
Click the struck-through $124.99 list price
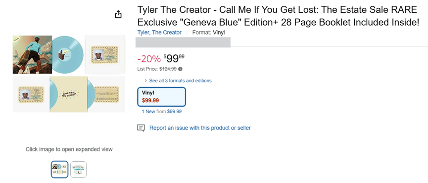coord(168,69)
